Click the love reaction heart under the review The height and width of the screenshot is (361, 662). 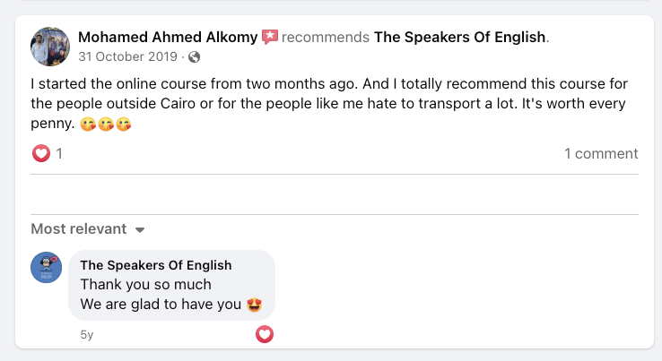pyautogui.click(x=41, y=153)
